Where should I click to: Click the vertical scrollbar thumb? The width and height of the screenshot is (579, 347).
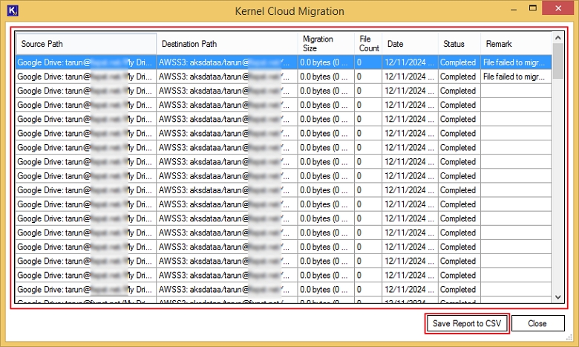click(x=558, y=61)
